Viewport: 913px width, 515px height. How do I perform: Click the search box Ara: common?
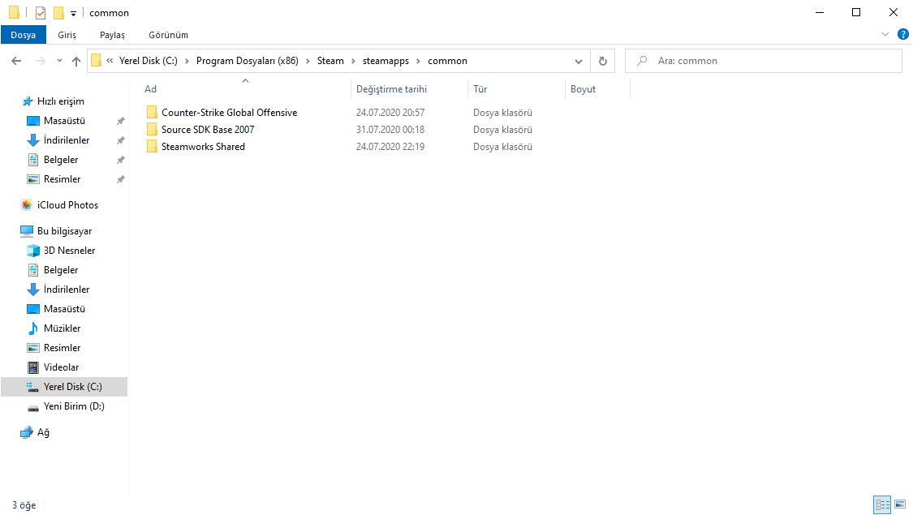coord(764,61)
